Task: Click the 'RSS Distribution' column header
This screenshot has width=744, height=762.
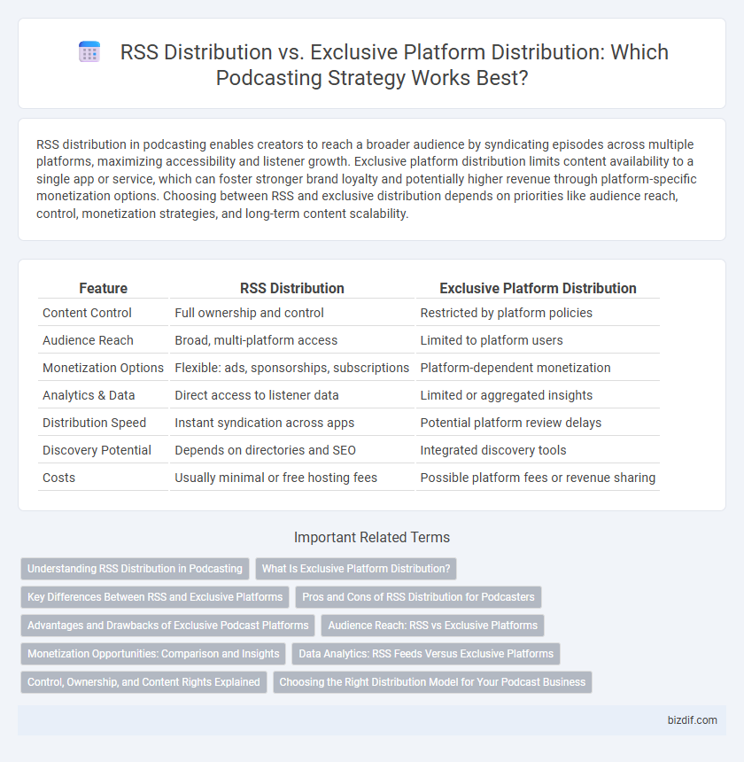Action: (292, 288)
